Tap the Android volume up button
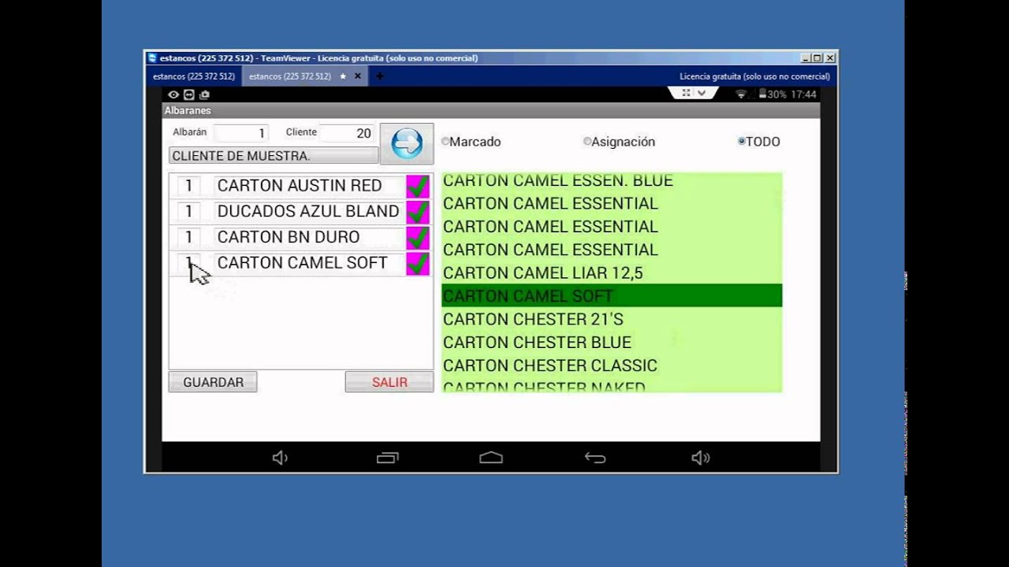Screen dimensions: 1009x567 (700, 458)
